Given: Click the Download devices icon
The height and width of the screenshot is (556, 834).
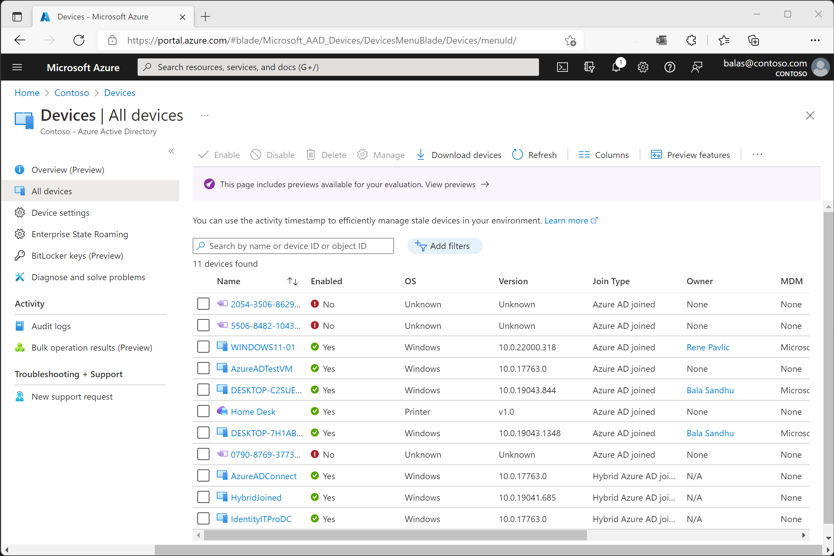Looking at the screenshot, I should coord(420,155).
